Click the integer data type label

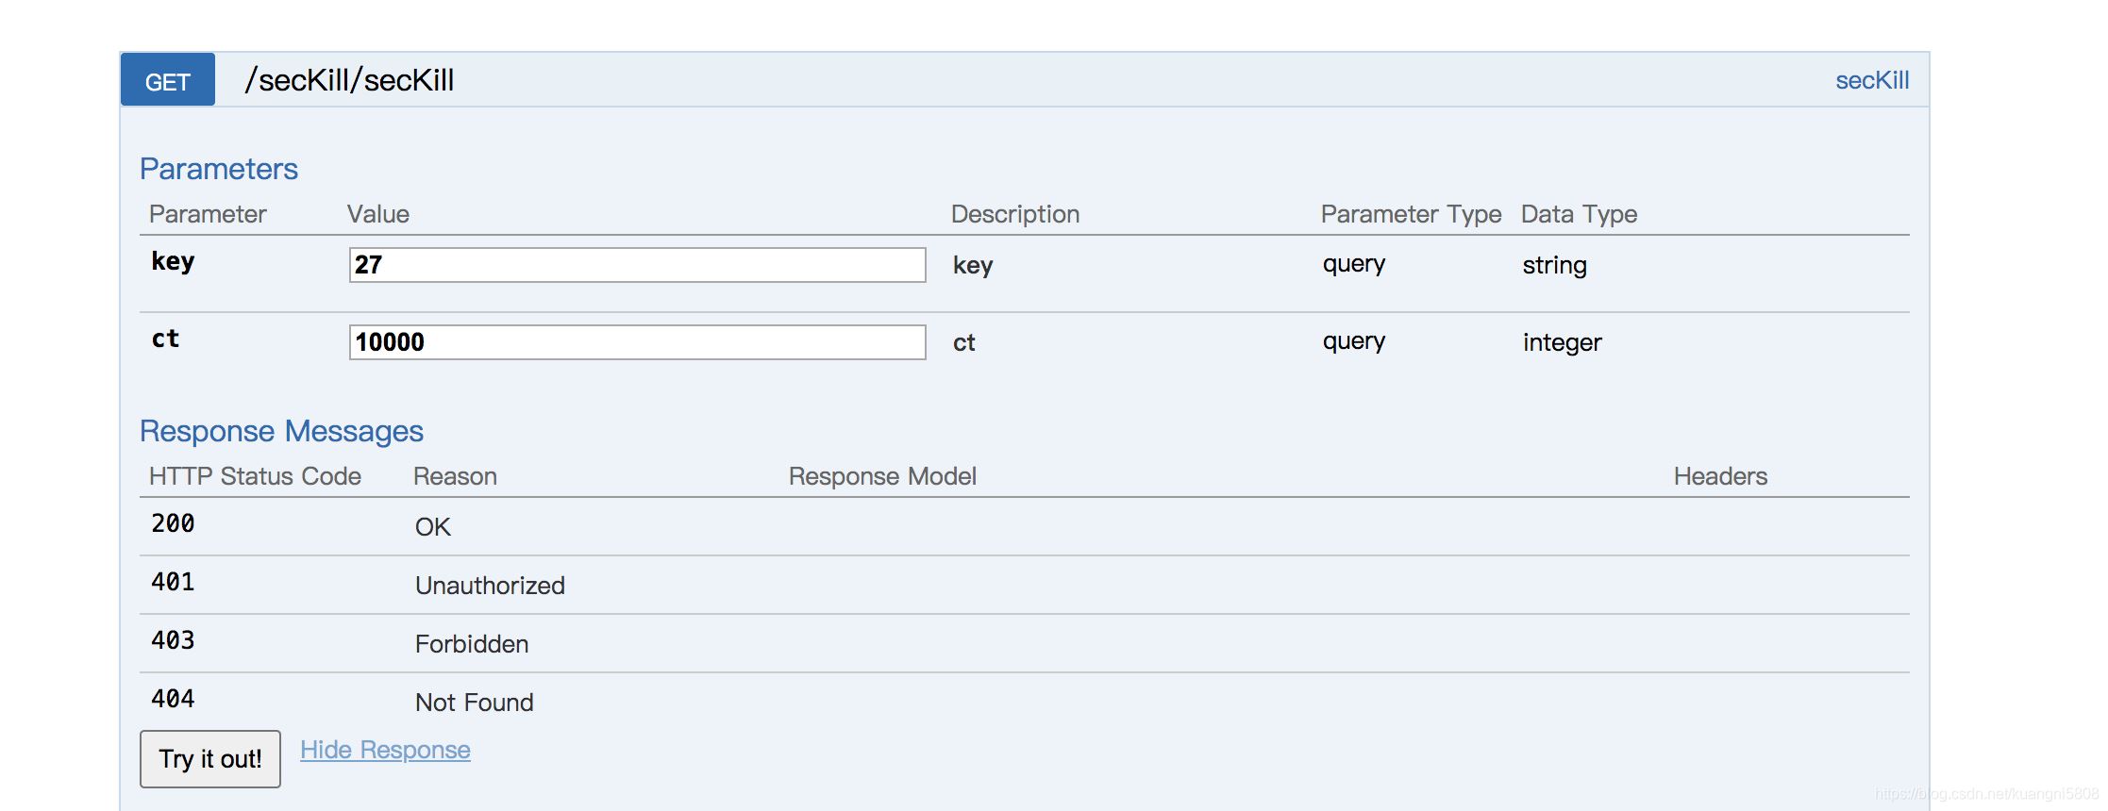1562,343
